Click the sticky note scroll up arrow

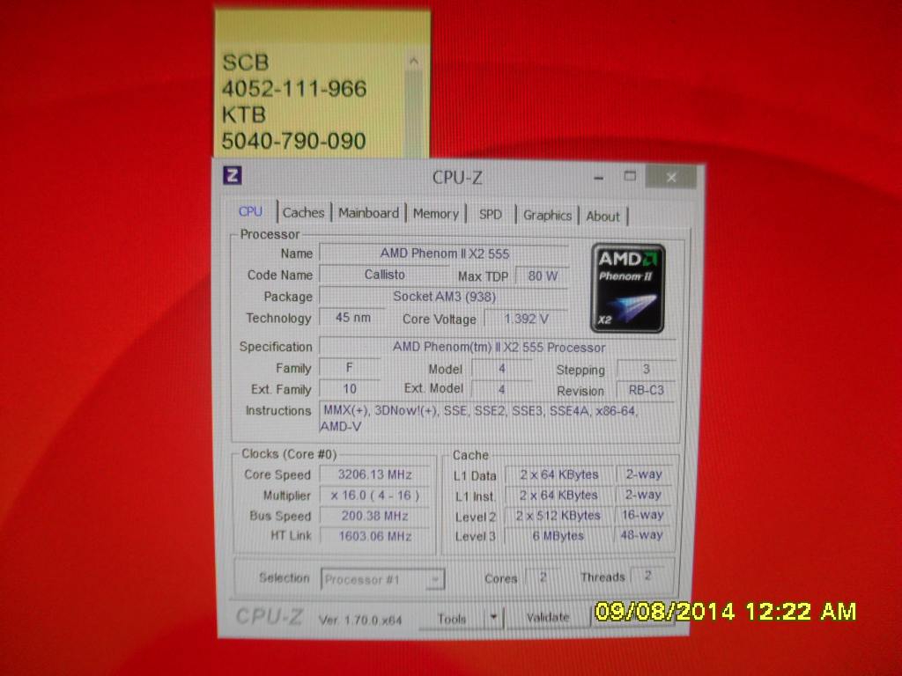pos(414,61)
